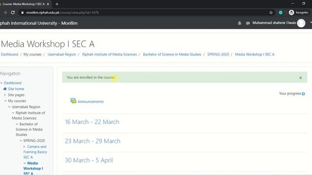The height and width of the screenshot is (175, 312).
Task: Click the Grammarly extension icon
Action: click(x=281, y=13)
